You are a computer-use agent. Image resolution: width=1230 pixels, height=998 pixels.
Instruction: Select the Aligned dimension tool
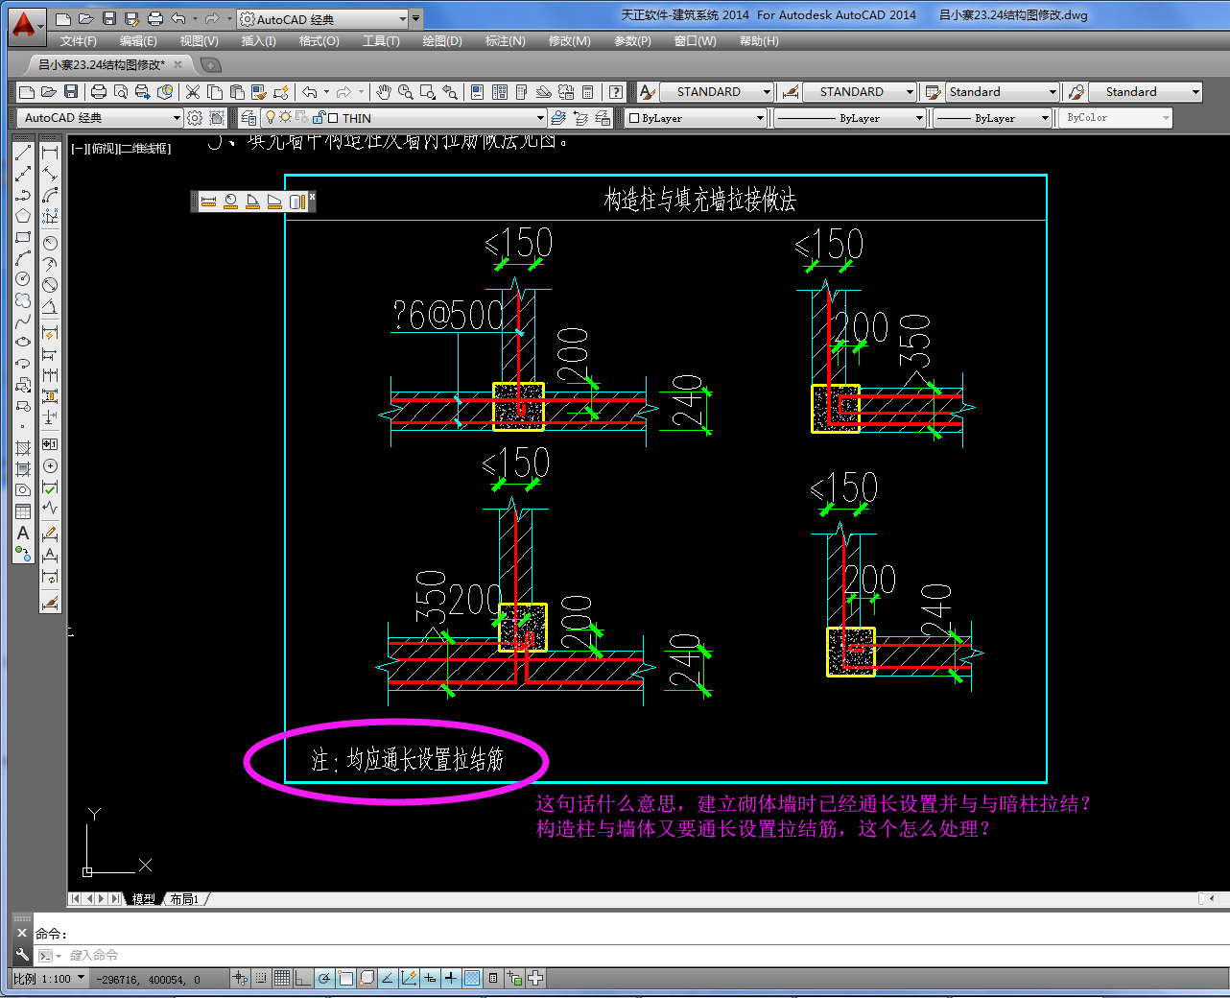50,174
